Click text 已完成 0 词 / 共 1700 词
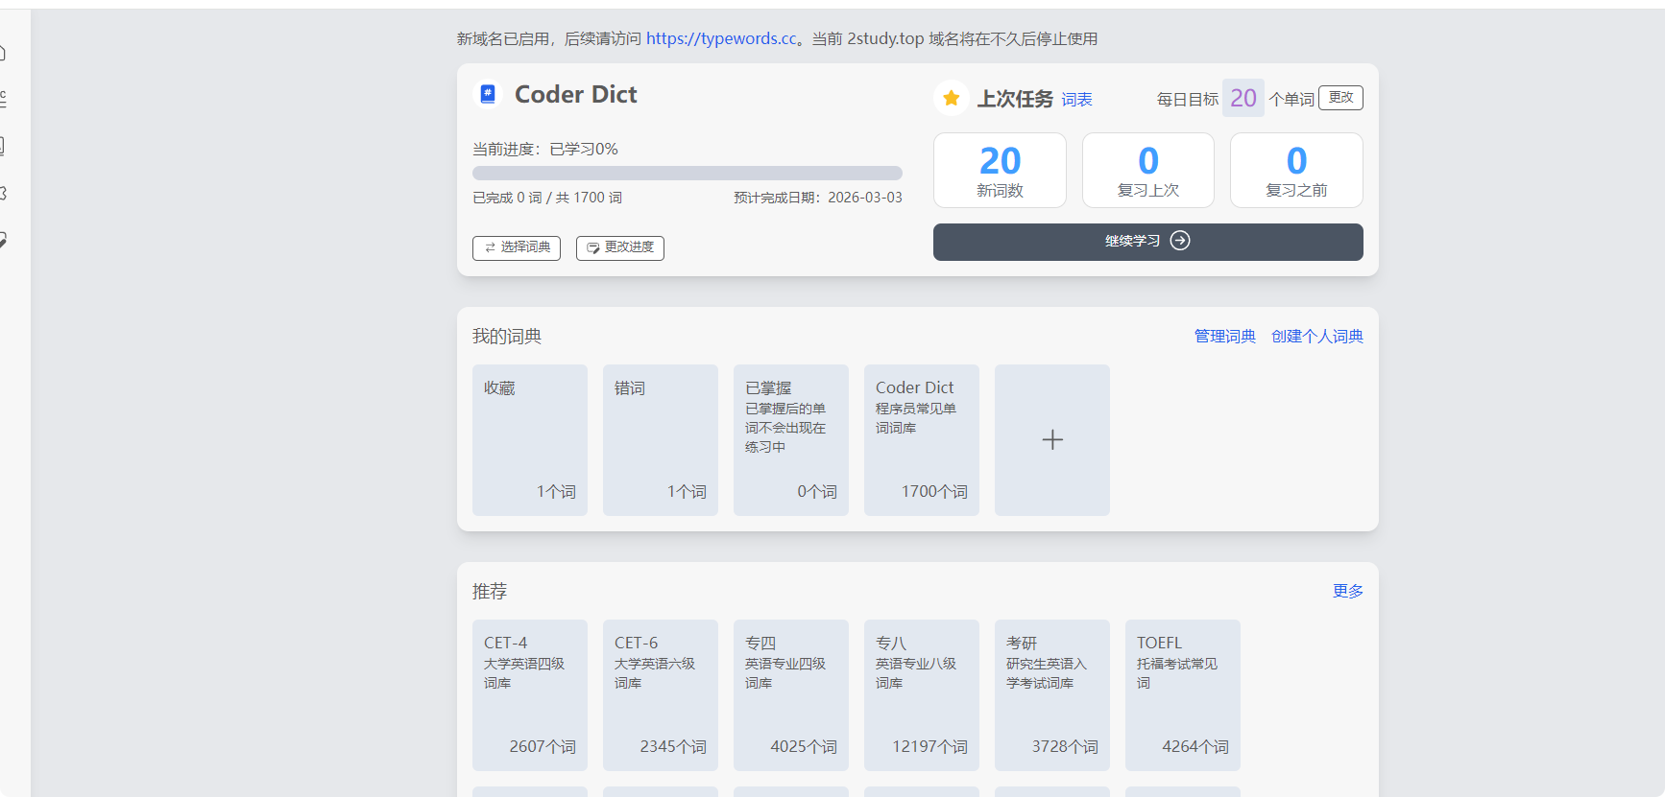Screen dimensions: 1665x797 [x=547, y=198]
